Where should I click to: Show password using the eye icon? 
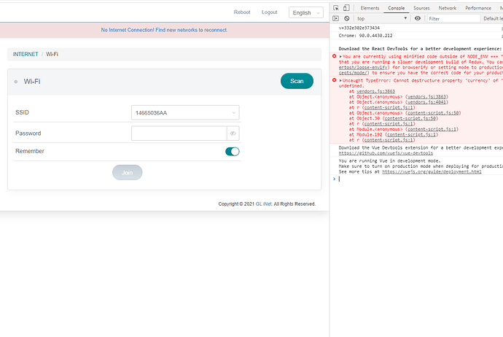tap(233, 133)
